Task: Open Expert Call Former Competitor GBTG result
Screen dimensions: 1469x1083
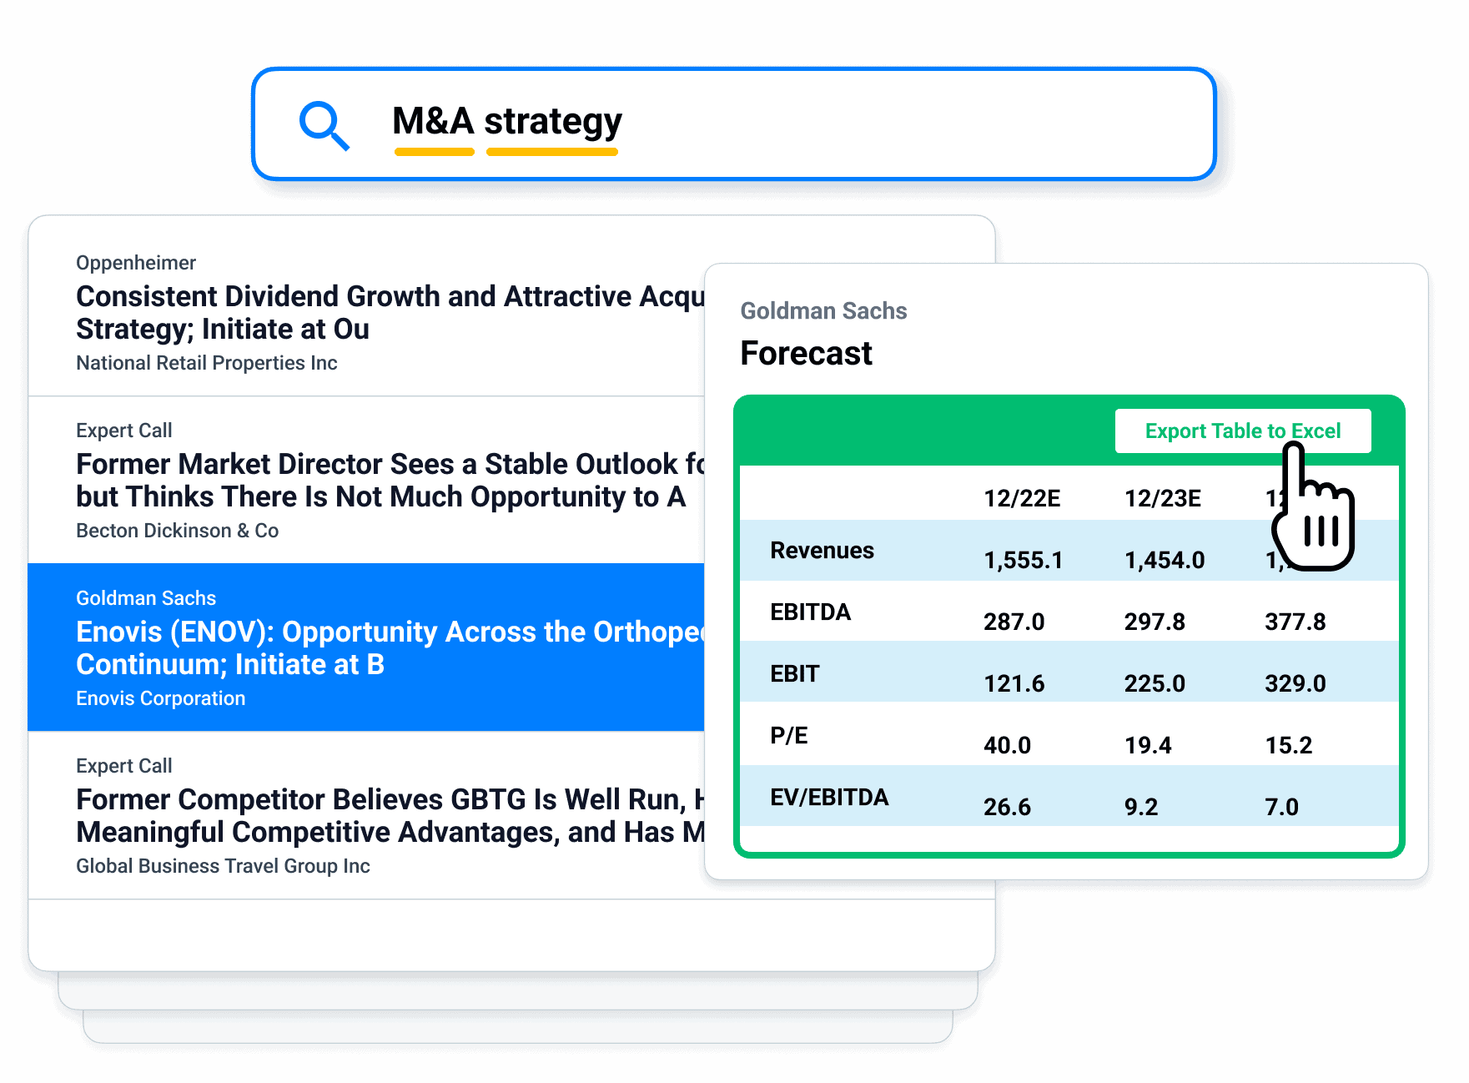Action: point(366,815)
